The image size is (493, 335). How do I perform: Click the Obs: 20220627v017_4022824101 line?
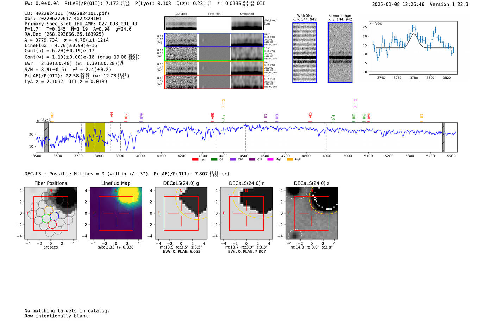pos(63,19)
